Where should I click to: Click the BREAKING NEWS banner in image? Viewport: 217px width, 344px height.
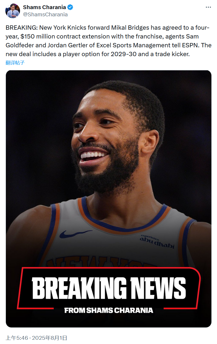click(x=109, y=288)
